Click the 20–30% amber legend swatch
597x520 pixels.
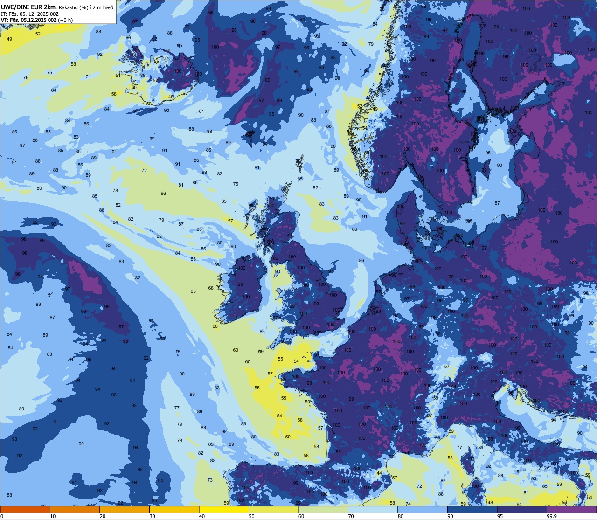tap(125, 509)
